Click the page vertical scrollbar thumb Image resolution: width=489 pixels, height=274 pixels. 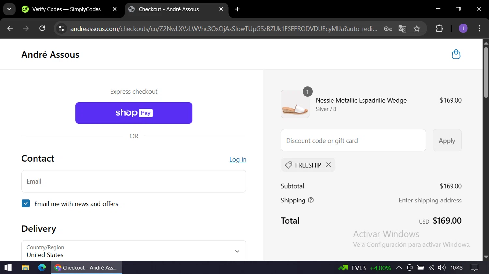[486, 72]
